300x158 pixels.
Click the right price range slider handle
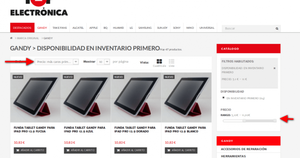point(275,121)
